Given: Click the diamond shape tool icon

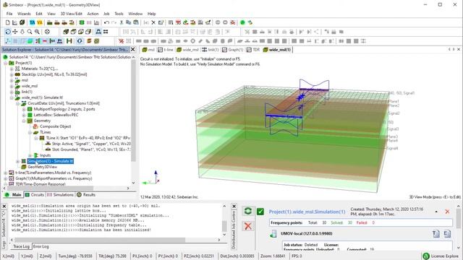Looking at the screenshot, I should [x=193, y=41].
